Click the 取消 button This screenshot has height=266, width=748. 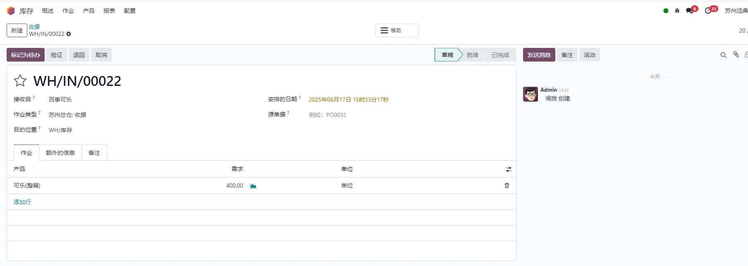101,55
